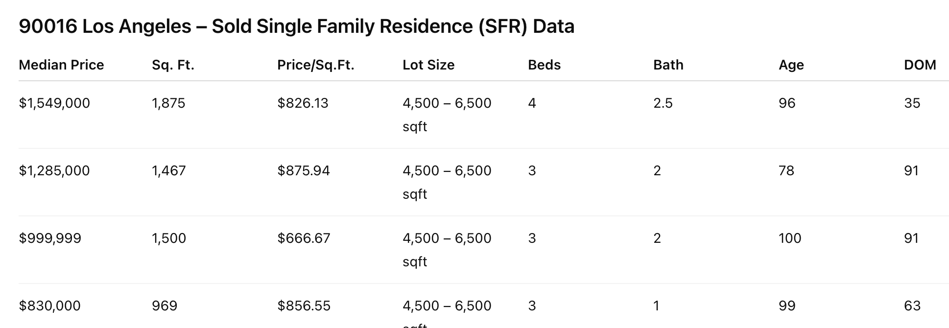Click the $875.94 price per sqft cell
Viewport: 949px width, 328px height.
click(x=304, y=171)
